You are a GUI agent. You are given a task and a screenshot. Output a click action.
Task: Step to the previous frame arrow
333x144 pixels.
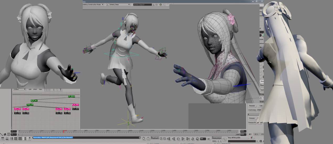point(161,139)
